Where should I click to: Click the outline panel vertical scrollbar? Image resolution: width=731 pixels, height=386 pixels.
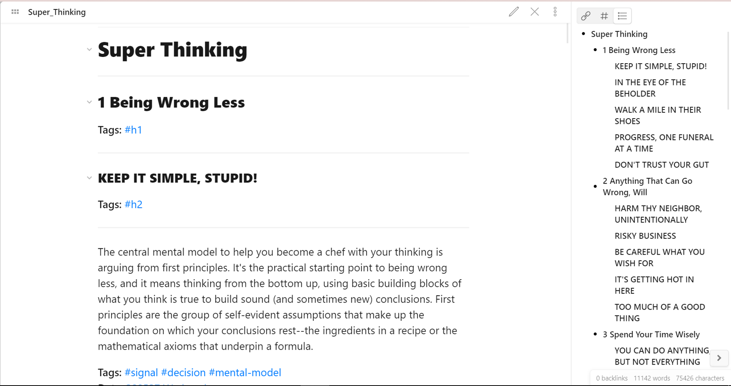click(729, 70)
